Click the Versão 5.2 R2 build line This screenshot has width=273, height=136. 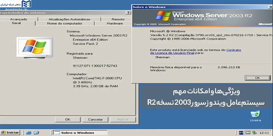[211, 35]
